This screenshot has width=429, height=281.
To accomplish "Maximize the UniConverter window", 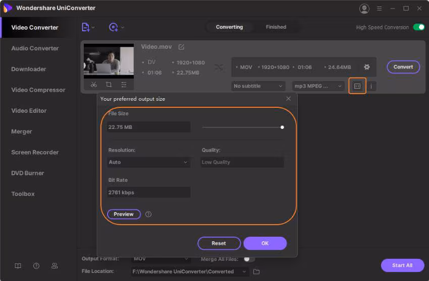I will click(x=406, y=9).
